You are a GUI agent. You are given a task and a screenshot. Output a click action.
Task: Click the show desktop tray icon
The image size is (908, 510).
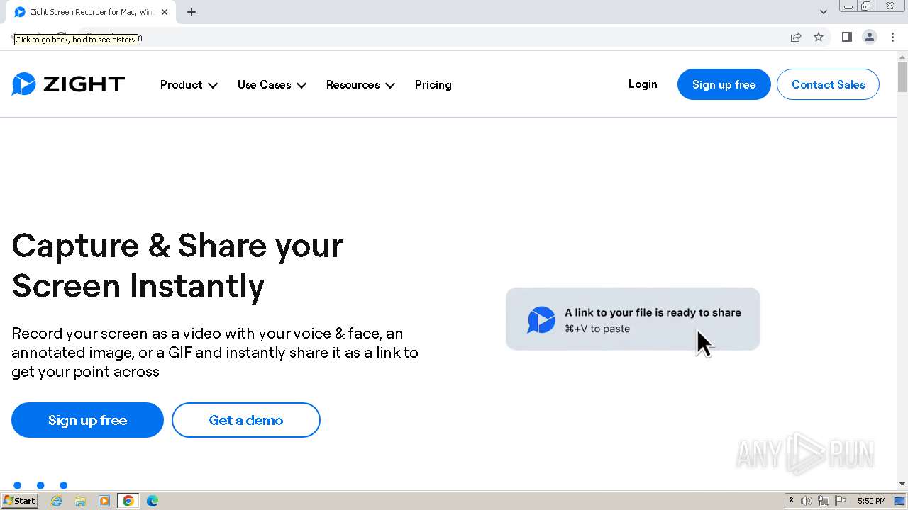(899, 501)
